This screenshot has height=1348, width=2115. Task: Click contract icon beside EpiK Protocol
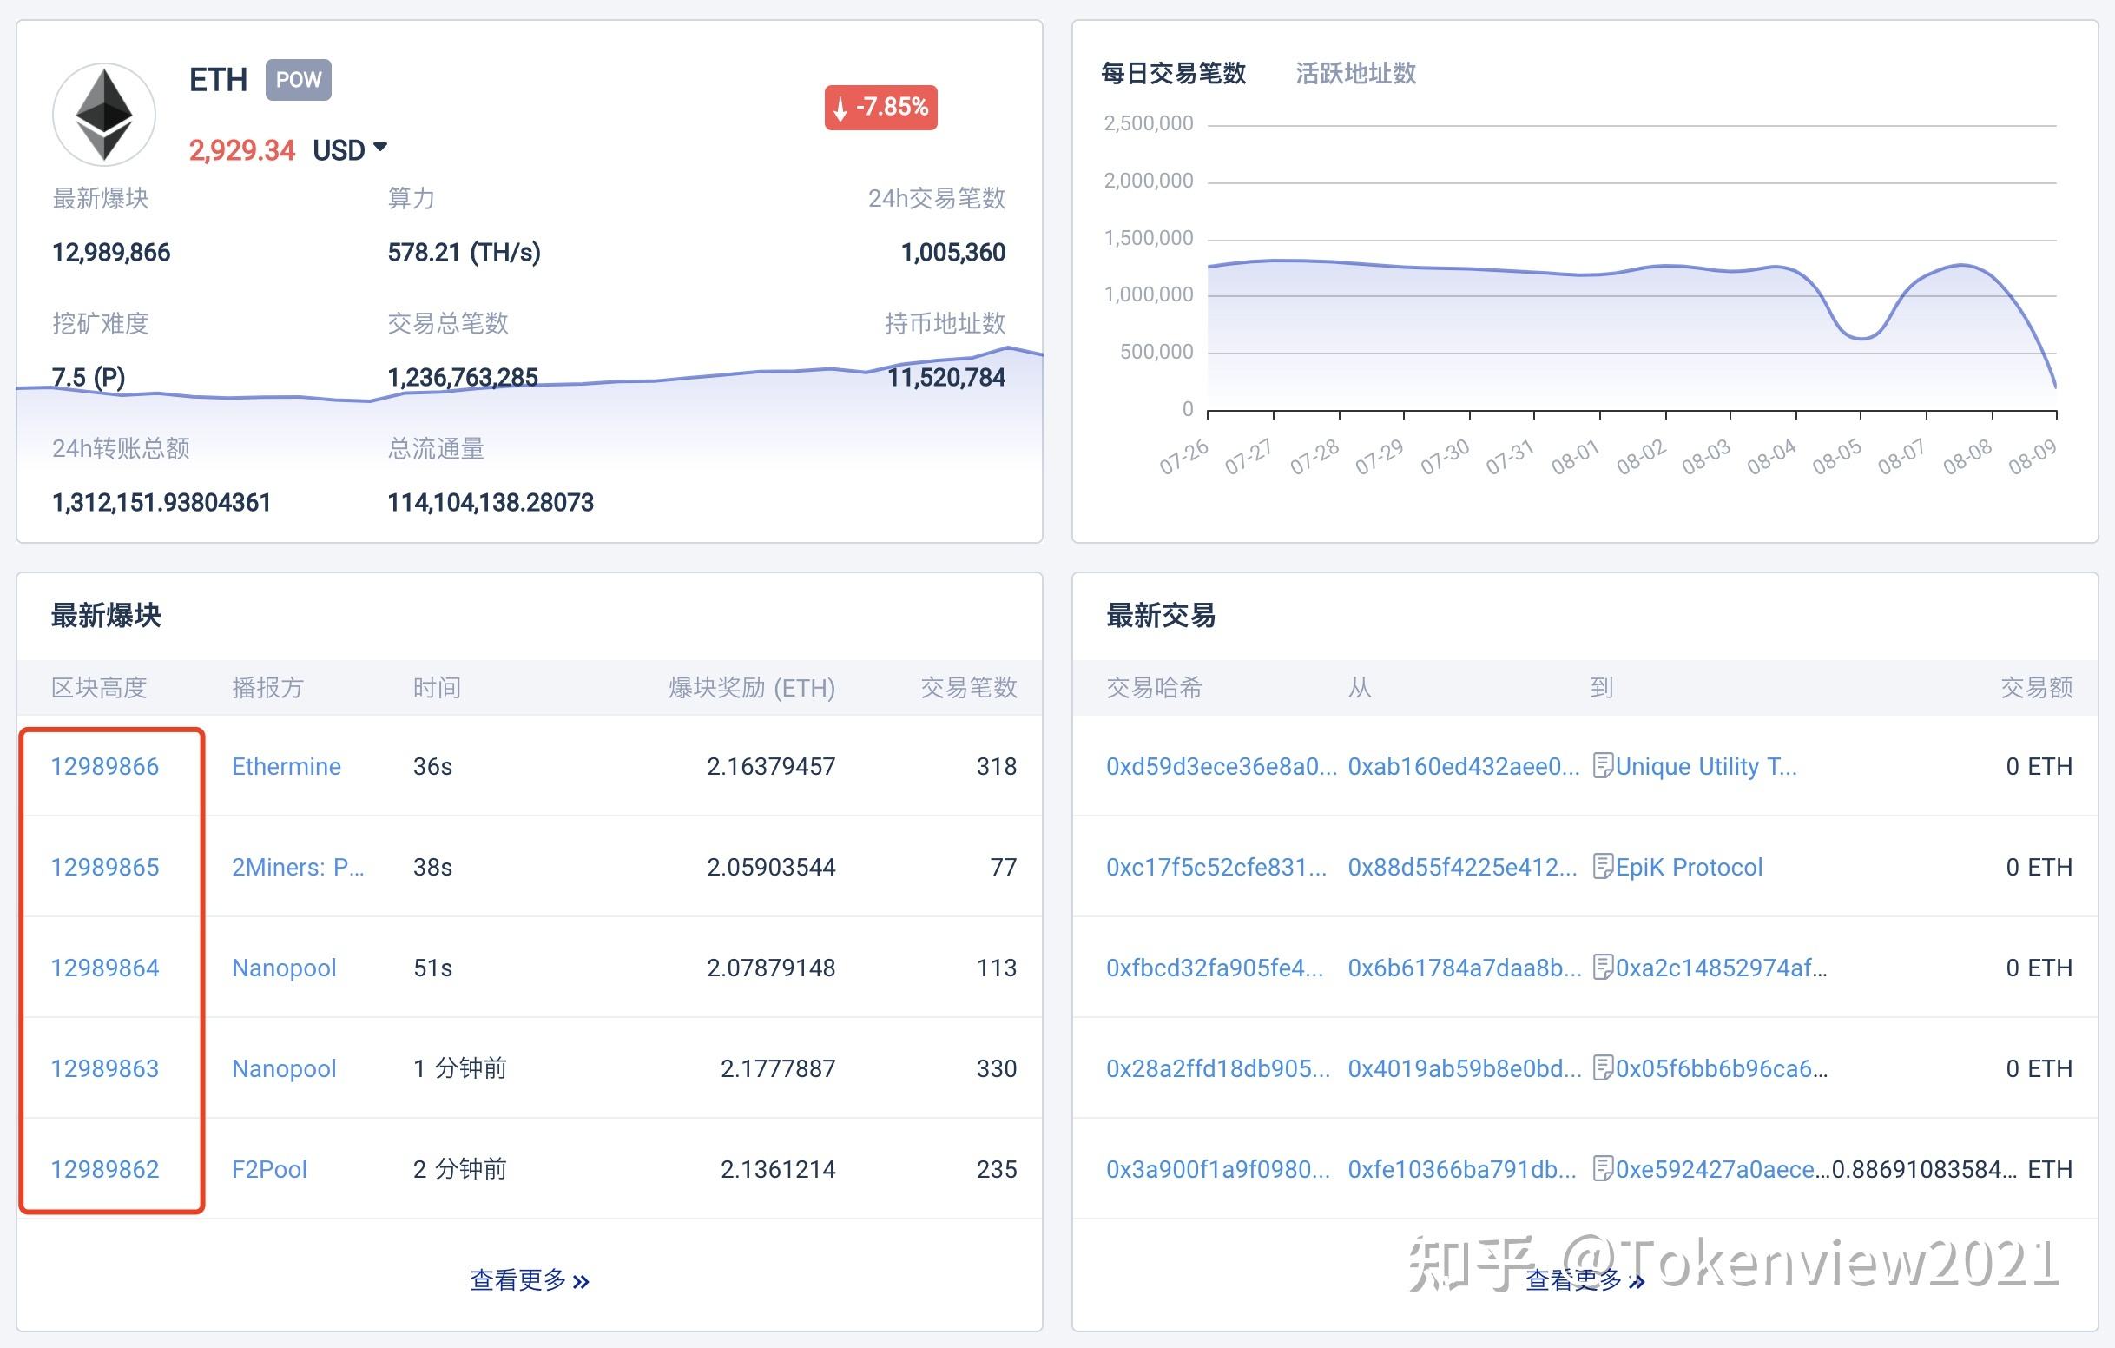[1603, 868]
